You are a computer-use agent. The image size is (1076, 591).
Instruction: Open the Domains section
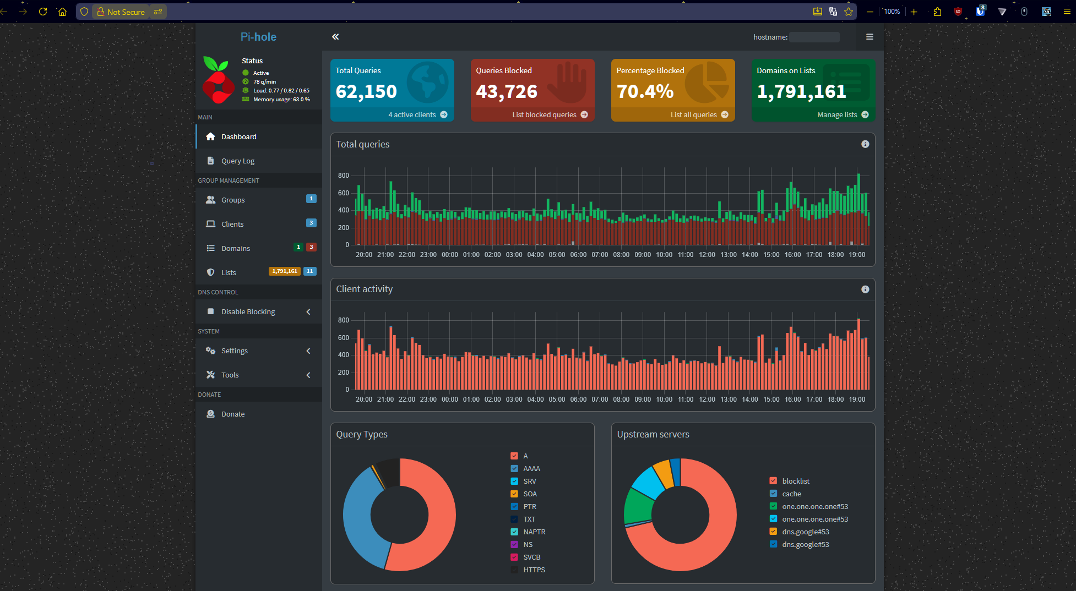(x=235, y=248)
